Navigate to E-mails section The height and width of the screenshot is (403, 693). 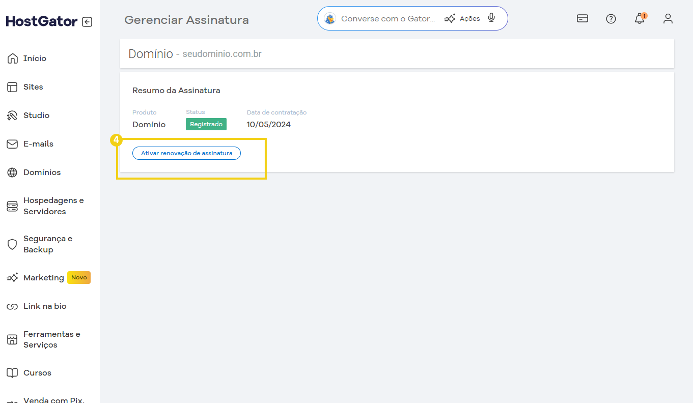click(38, 144)
